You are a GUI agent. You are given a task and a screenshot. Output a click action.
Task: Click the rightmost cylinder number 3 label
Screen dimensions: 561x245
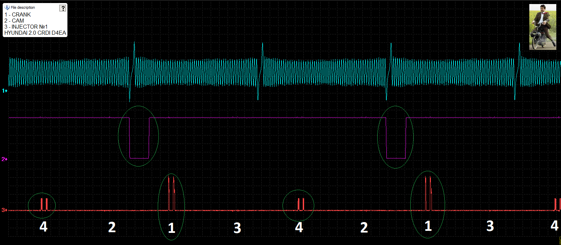click(490, 226)
